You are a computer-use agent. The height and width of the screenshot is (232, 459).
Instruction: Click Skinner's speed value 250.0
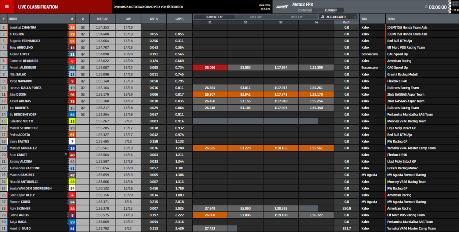tap(347, 209)
